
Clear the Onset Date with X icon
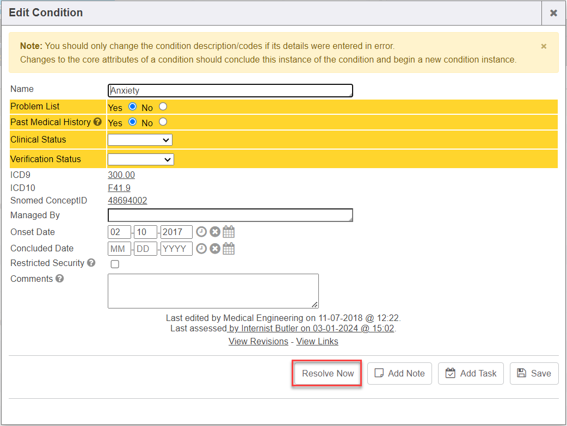coord(215,232)
